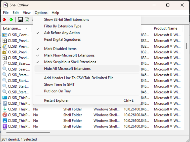Toggle Mark Suspicious Shell Extensions option
Viewport: 190px width, 142px height.
(x=87, y=62)
